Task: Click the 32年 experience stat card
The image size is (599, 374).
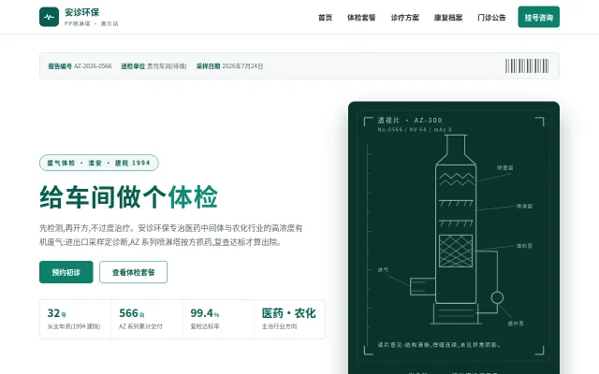Action: 75,319
